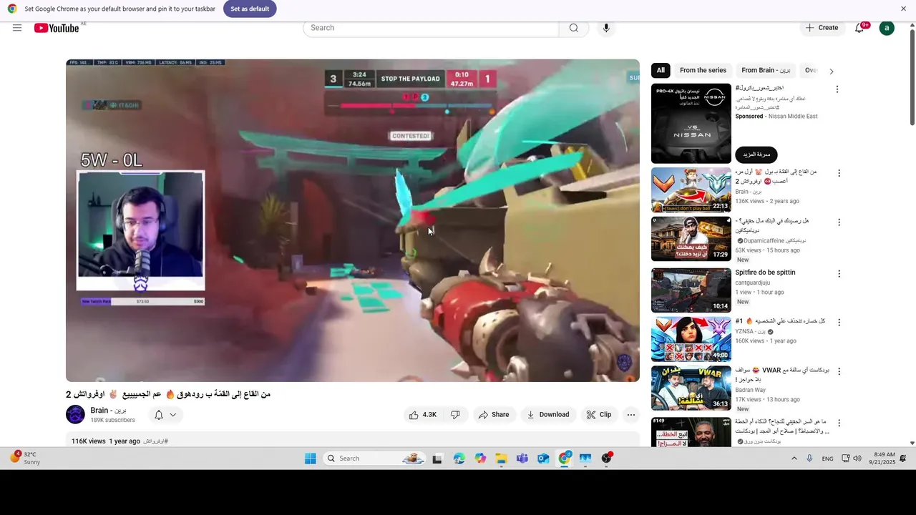916x515 pixels.
Task: Open options for the Nissan ad
Action: [x=837, y=89]
